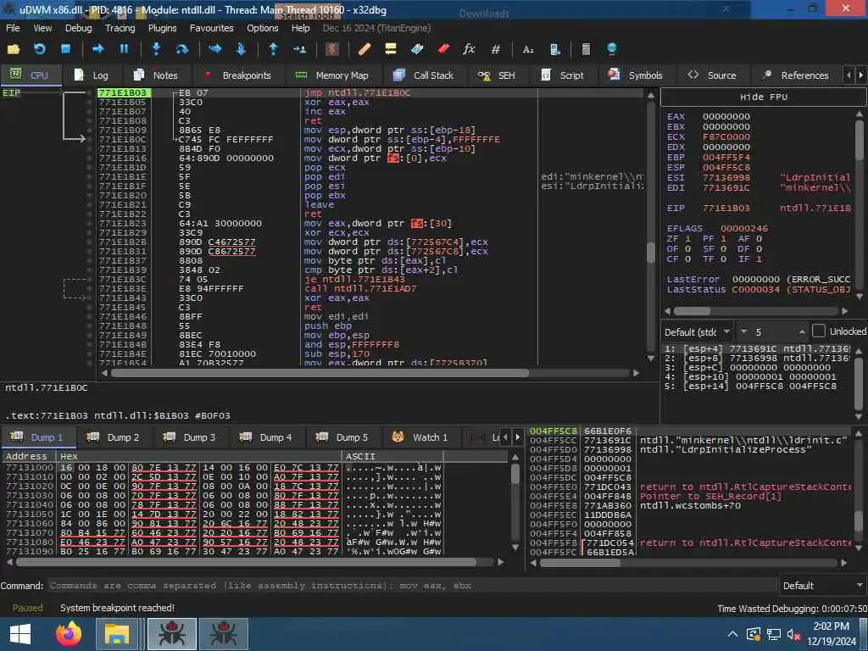Click the globe check-for-updates toolbar icon
The width and height of the screenshot is (868, 651).
[612, 49]
